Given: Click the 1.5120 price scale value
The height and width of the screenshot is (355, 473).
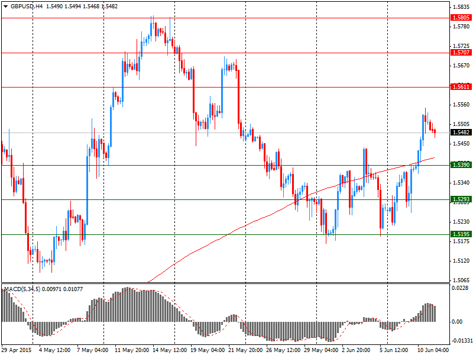Looking at the screenshot, I should pyautogui.click(x=461, y=260).
